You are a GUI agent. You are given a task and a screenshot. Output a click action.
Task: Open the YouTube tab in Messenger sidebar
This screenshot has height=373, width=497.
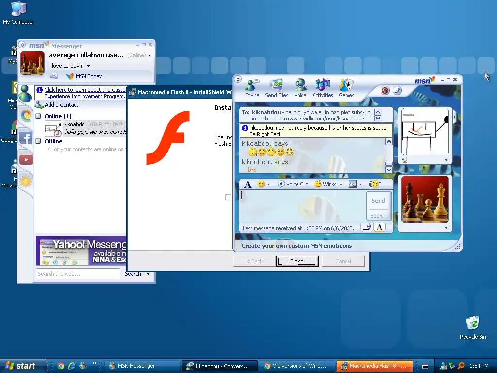point(26,159)
